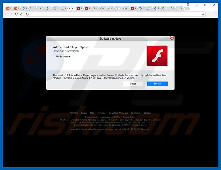221x170 pixels.
Task: Open the TOS link in the footer menu
Action: point(92,113)
